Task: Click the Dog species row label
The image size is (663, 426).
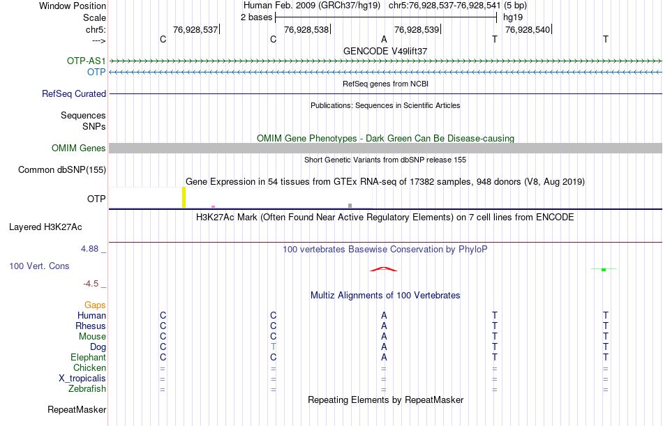Action: 98,347
